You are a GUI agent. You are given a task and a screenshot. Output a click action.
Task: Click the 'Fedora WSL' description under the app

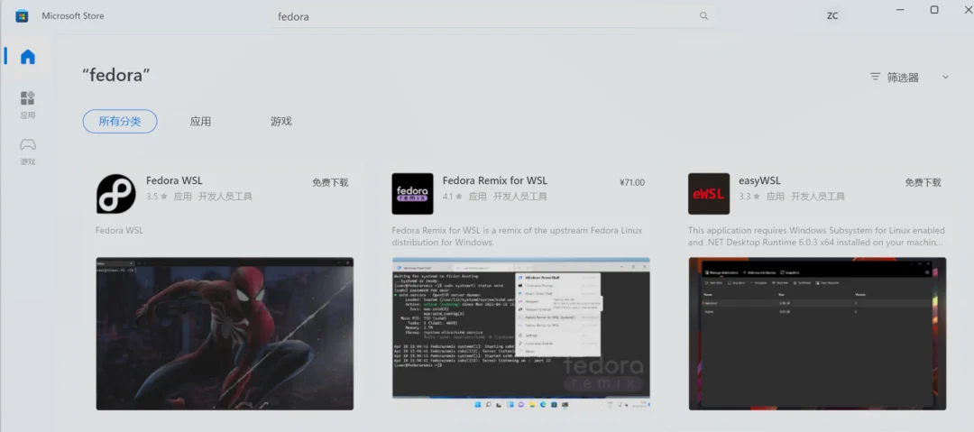(119, 231)
